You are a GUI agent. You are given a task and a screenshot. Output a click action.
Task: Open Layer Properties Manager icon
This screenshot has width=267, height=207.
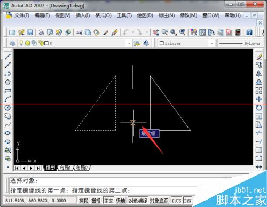tap(12, 43)
